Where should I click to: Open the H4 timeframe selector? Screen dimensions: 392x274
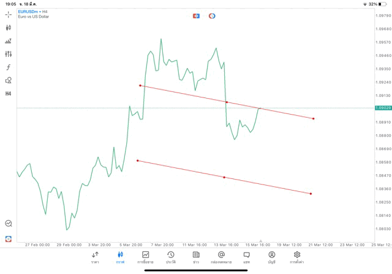pyautogui.click(x=9, y=94)
